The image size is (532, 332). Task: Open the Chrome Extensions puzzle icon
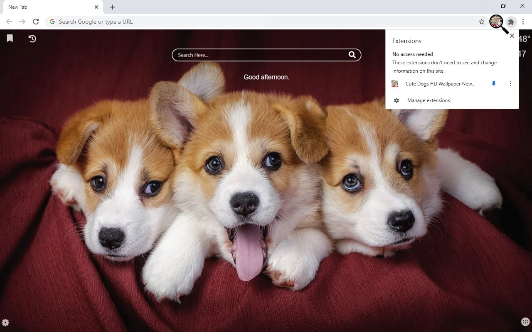[511, 22]
